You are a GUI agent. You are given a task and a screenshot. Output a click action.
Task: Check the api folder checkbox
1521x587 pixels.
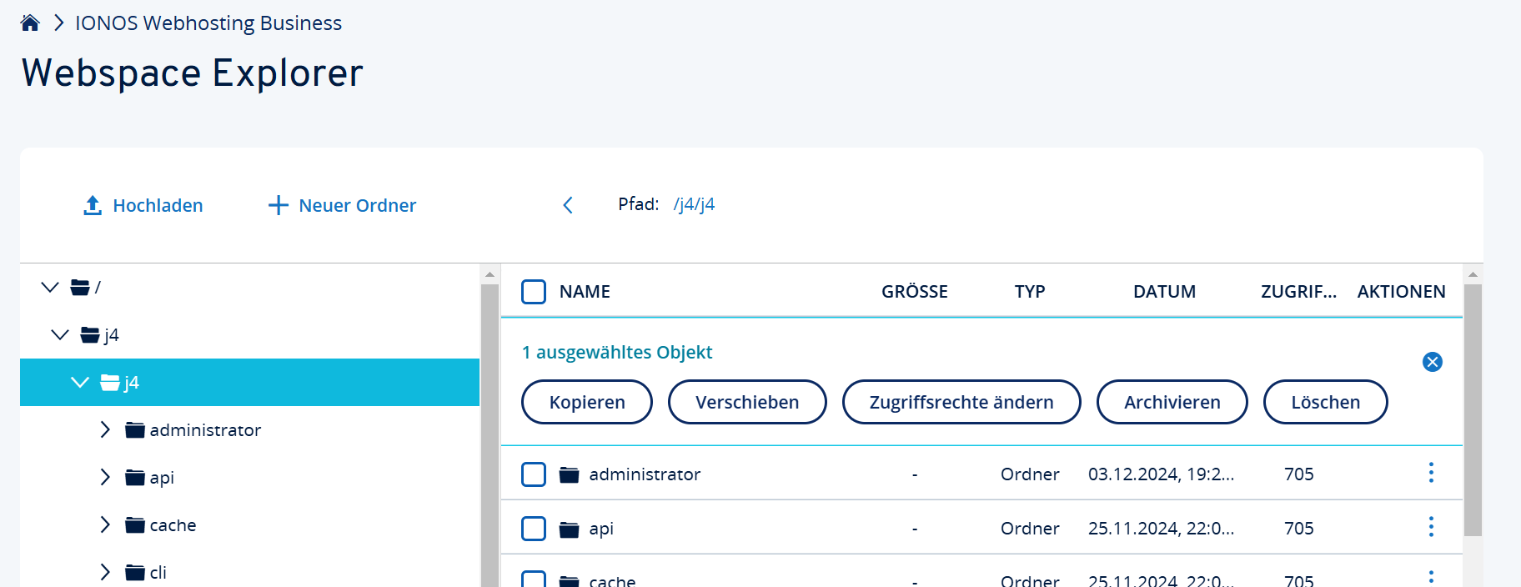click(534, 529)
